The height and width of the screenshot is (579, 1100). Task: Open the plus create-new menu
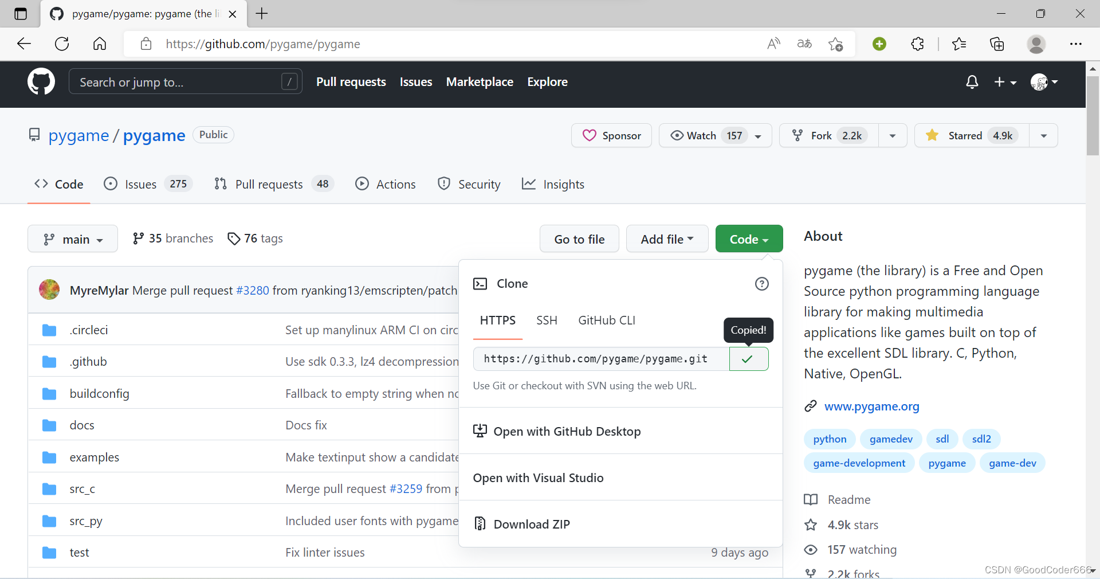click(x=1005, y=82)
